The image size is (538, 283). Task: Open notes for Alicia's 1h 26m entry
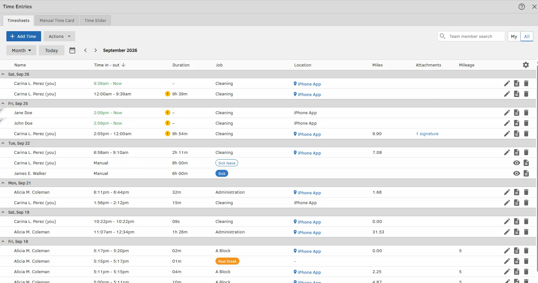(517, 232)
